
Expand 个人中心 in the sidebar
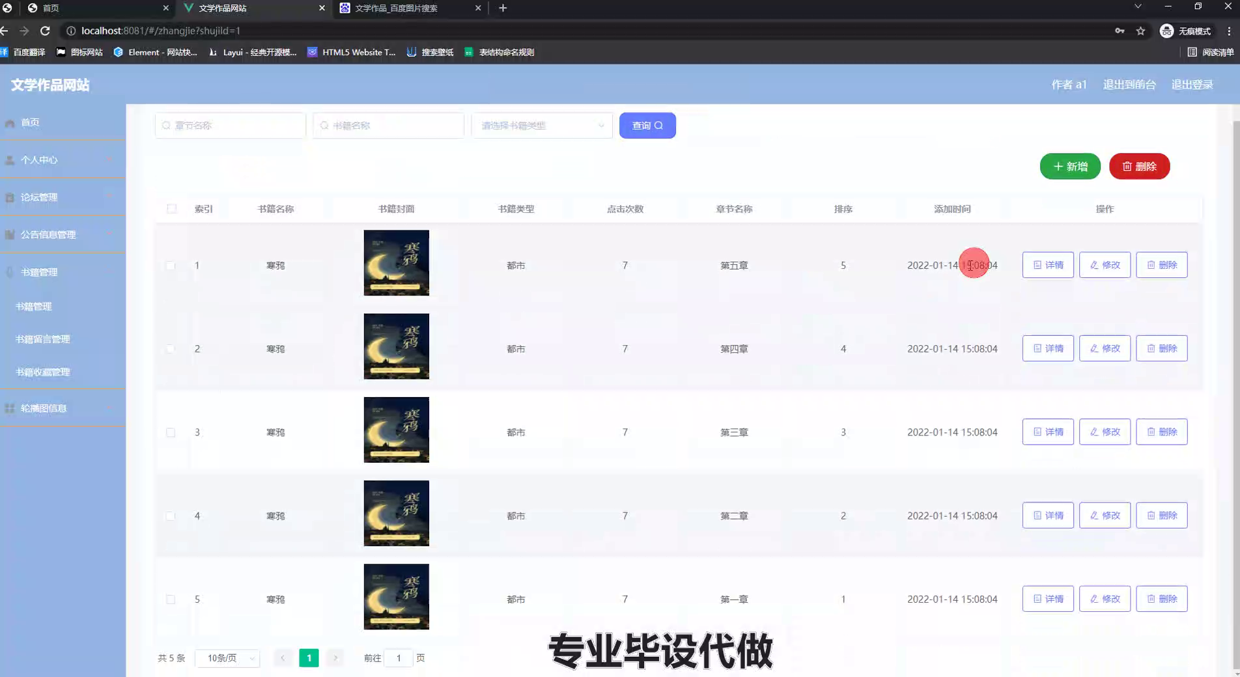[x=63, y=159]
